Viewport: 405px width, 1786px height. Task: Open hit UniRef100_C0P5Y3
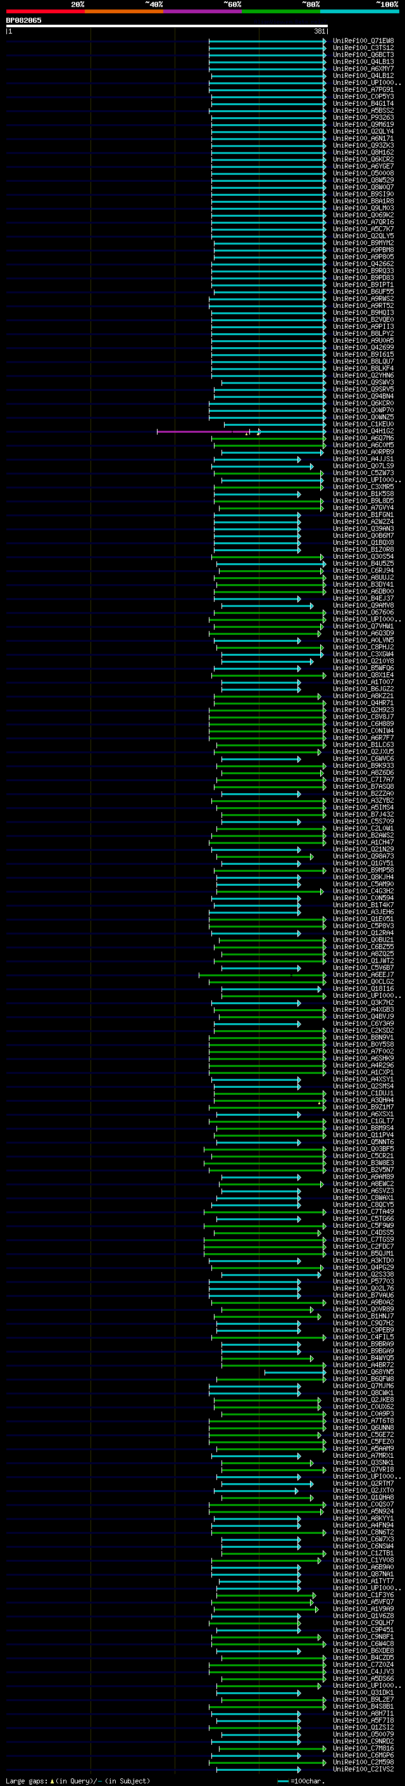point(363,96)
